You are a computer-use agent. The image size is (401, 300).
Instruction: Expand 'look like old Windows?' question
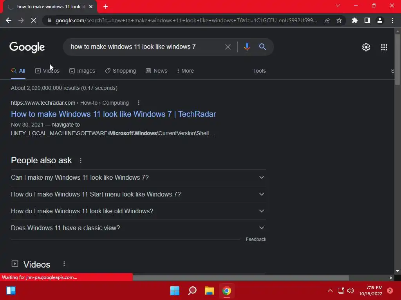click(139, 211)
